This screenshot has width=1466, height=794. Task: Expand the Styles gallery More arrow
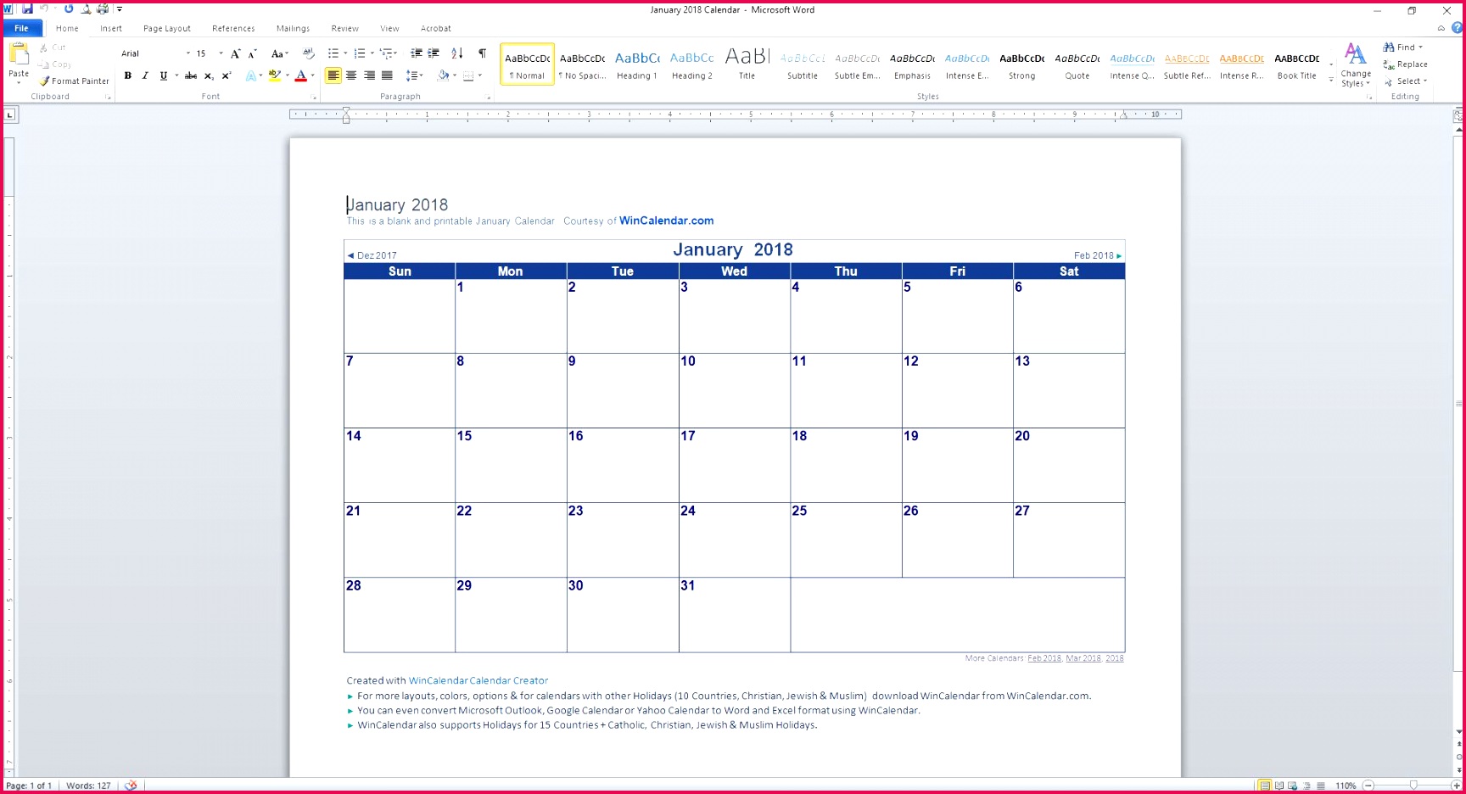coord(1331,81)
